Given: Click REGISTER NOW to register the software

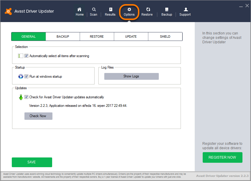Looking at the screenshot, I should coord(222,157).
